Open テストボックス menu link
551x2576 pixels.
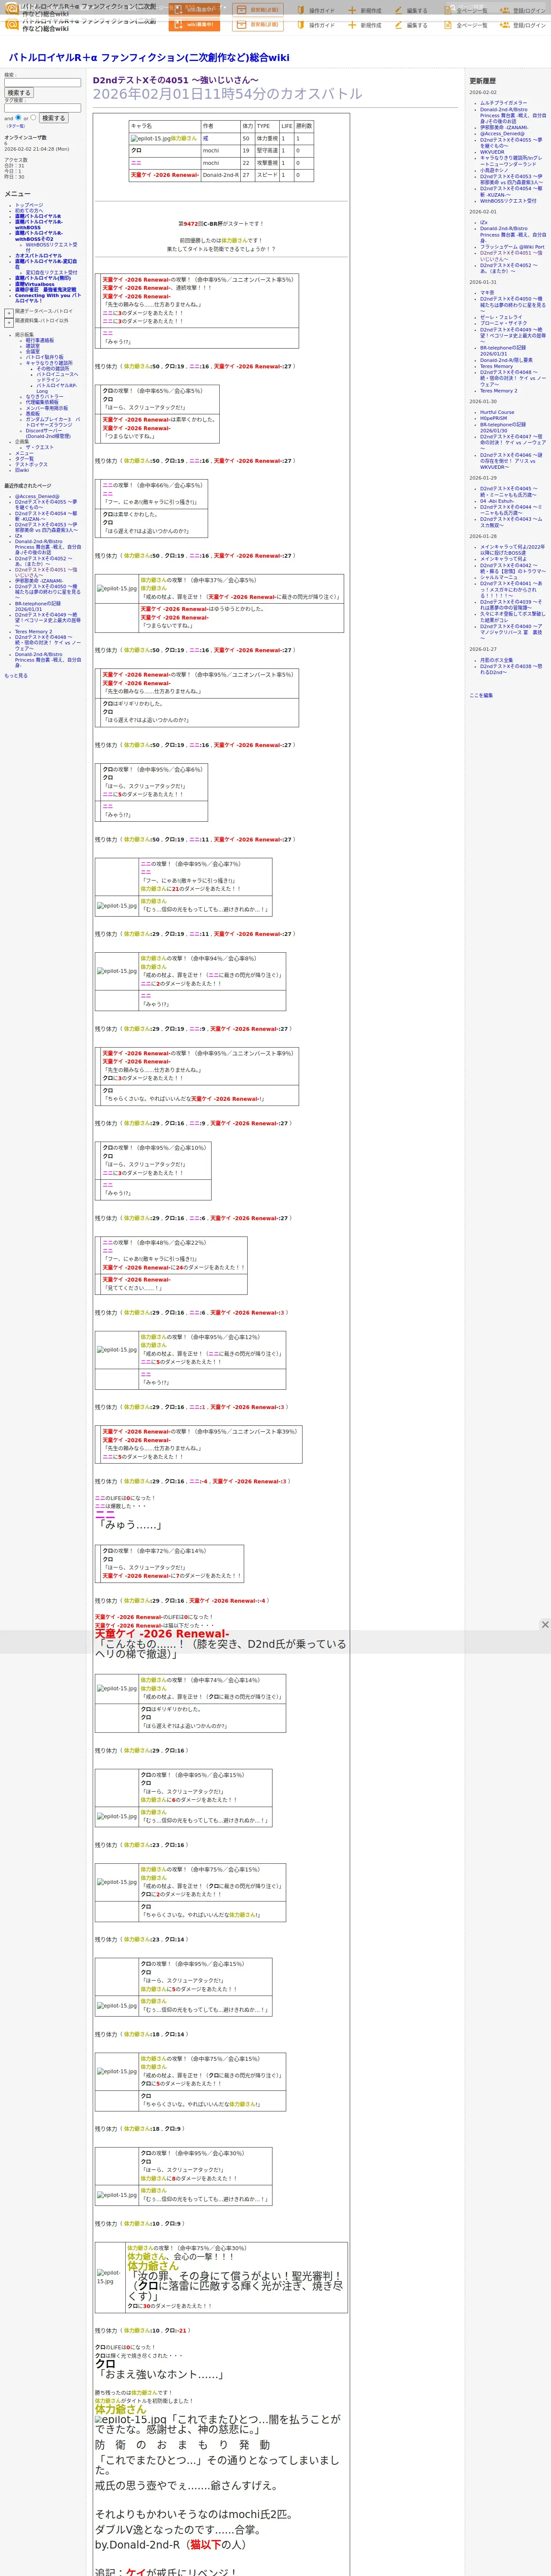tap(31, 464)
